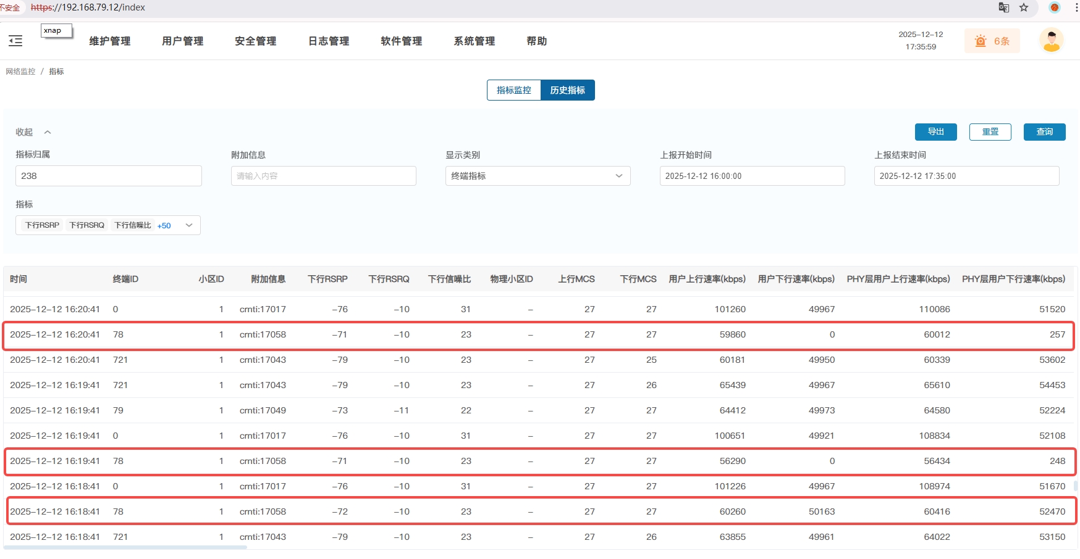Click the 指标归属 input field containing 238
1080x559 pixels.
pos(108,176)
